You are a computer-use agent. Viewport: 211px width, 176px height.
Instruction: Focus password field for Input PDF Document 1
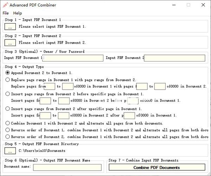(73, 58)
